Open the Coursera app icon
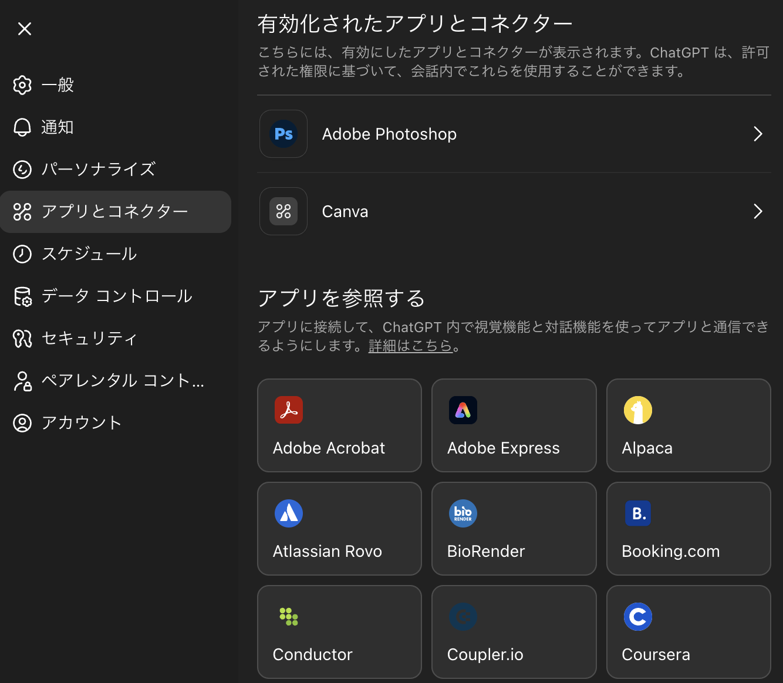783x683 pixels. 638,617
